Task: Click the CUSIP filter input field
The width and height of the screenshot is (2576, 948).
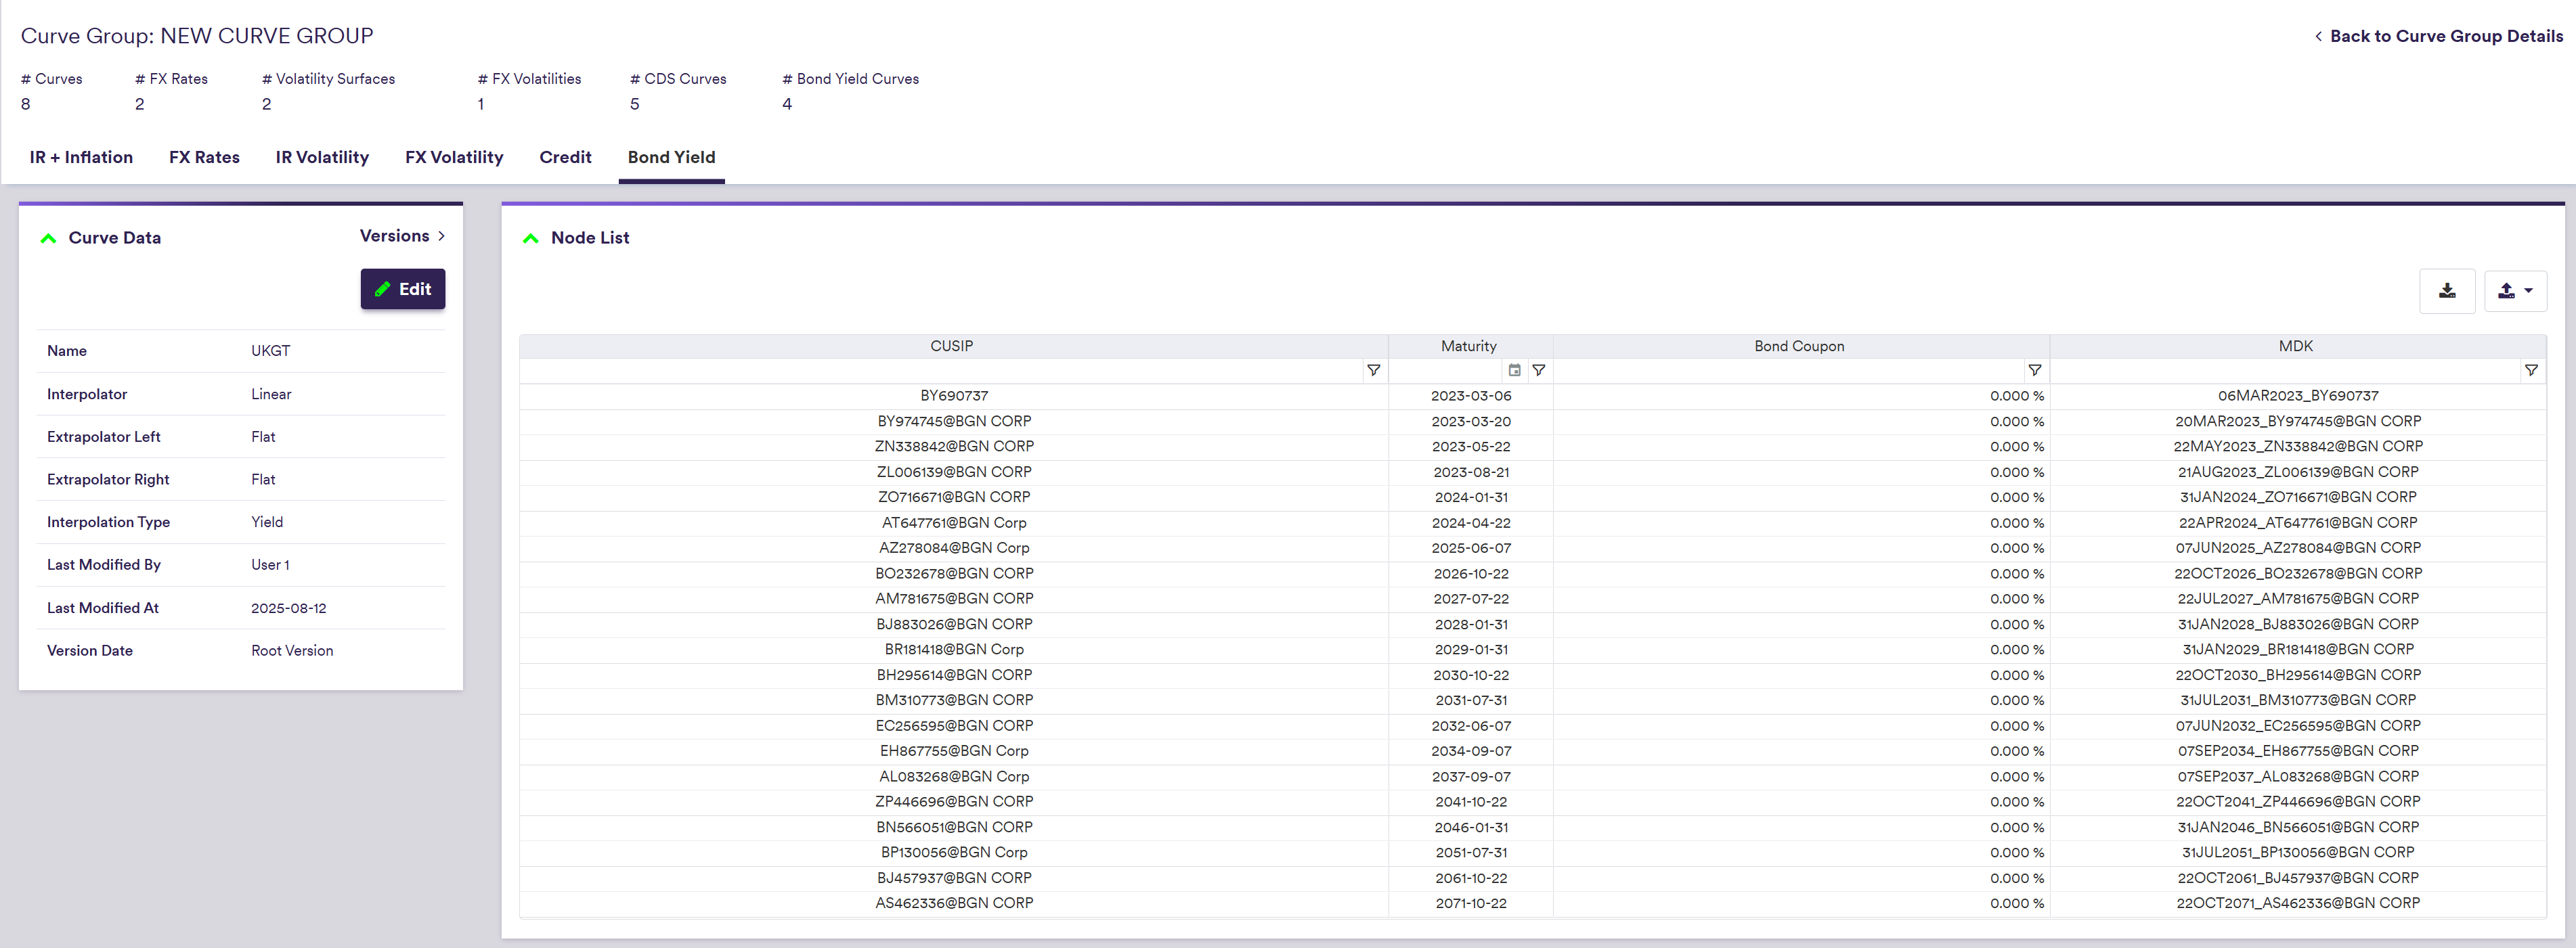Action: click(940, 371)
